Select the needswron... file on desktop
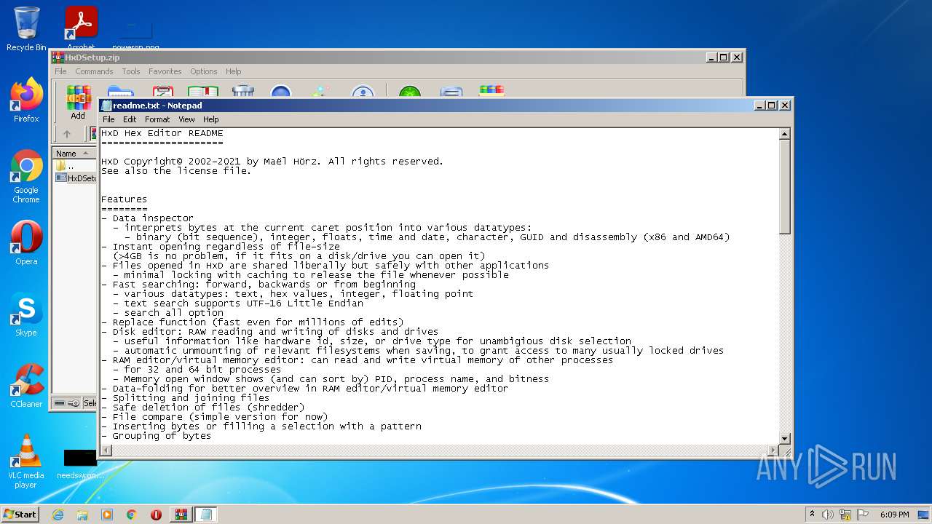 click(80, 464)
